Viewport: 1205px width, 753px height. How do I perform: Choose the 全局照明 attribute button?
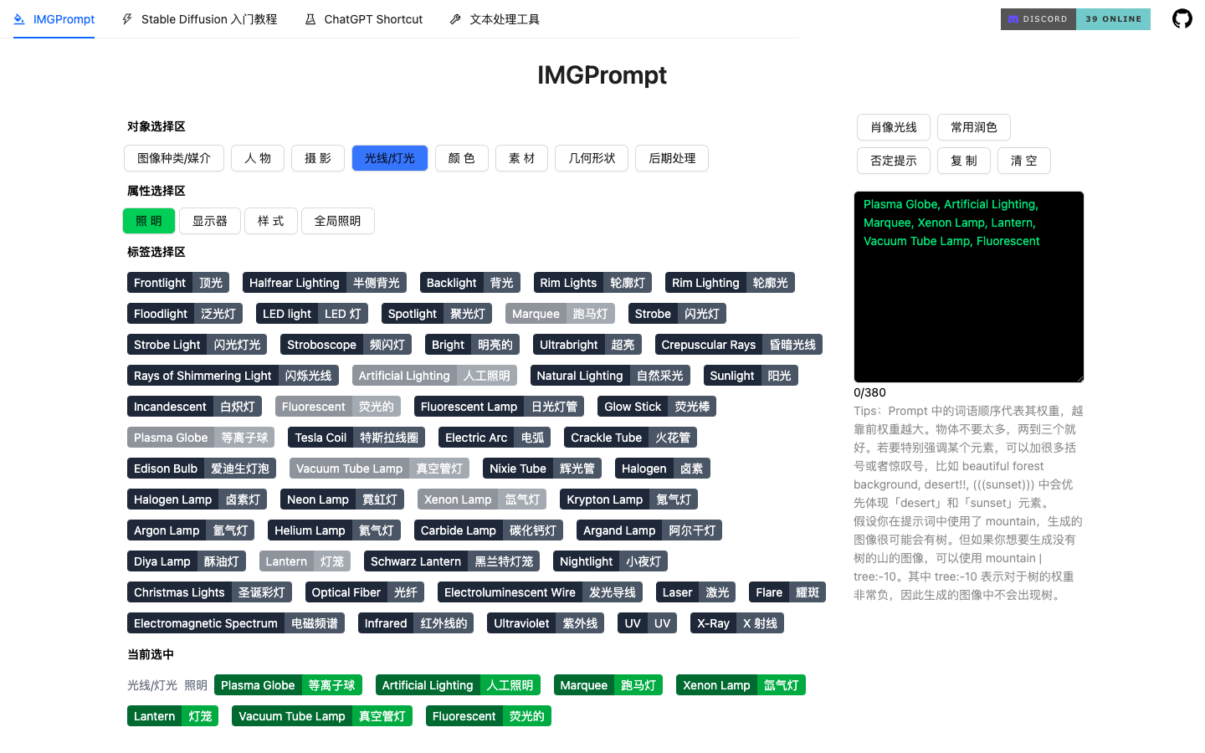point(338,221)
